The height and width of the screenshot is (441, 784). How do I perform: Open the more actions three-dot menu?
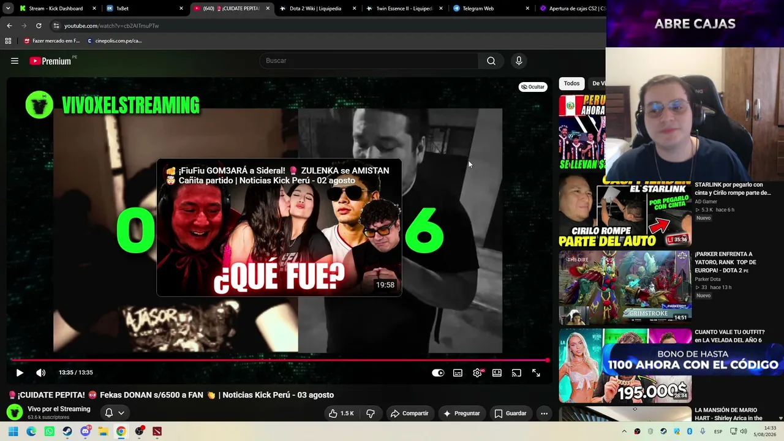click(x=544, y=413)
